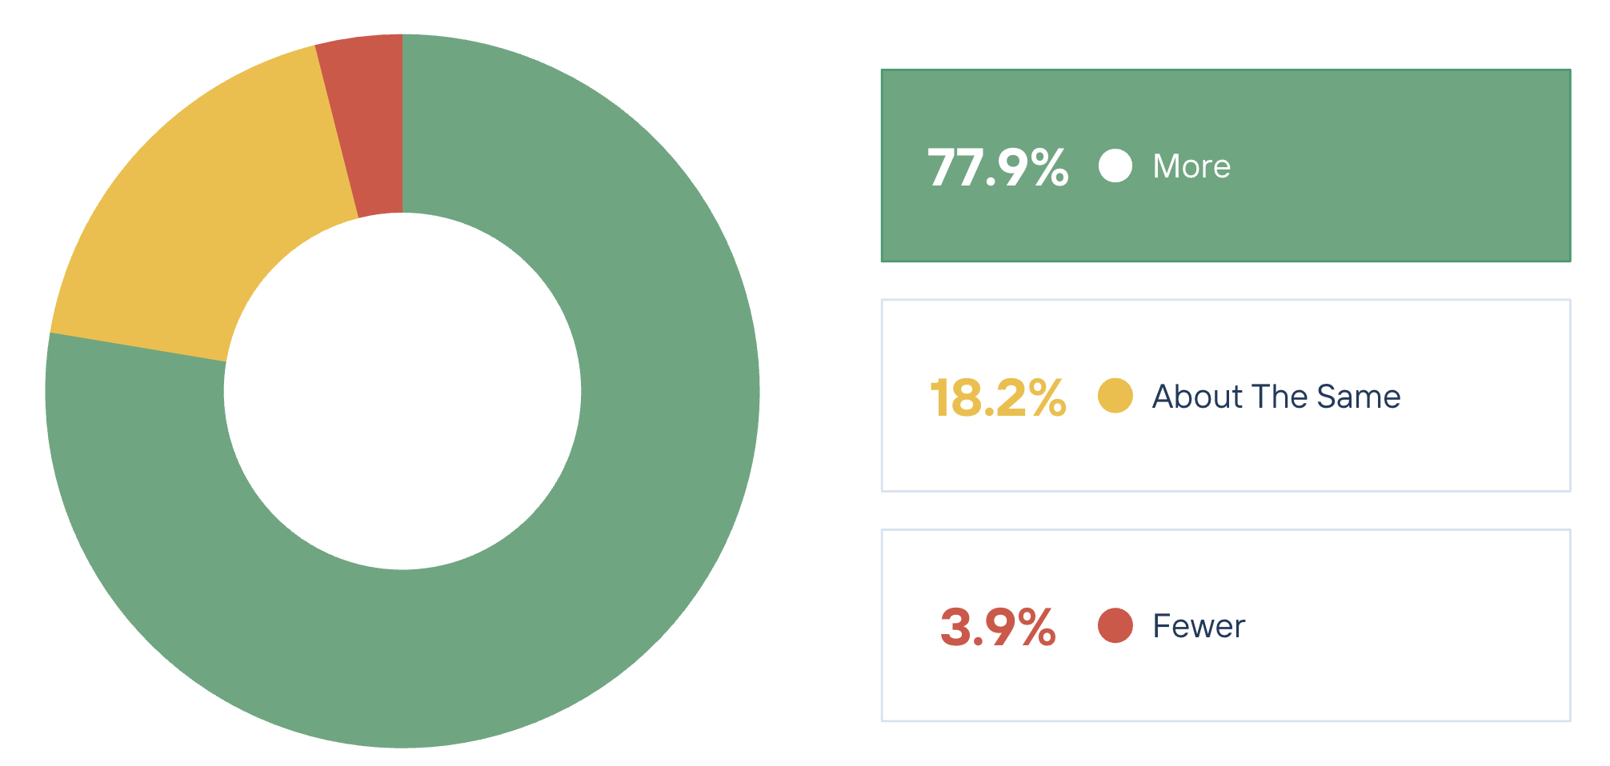Click the 3.9% value text

[x=997, y=627]
